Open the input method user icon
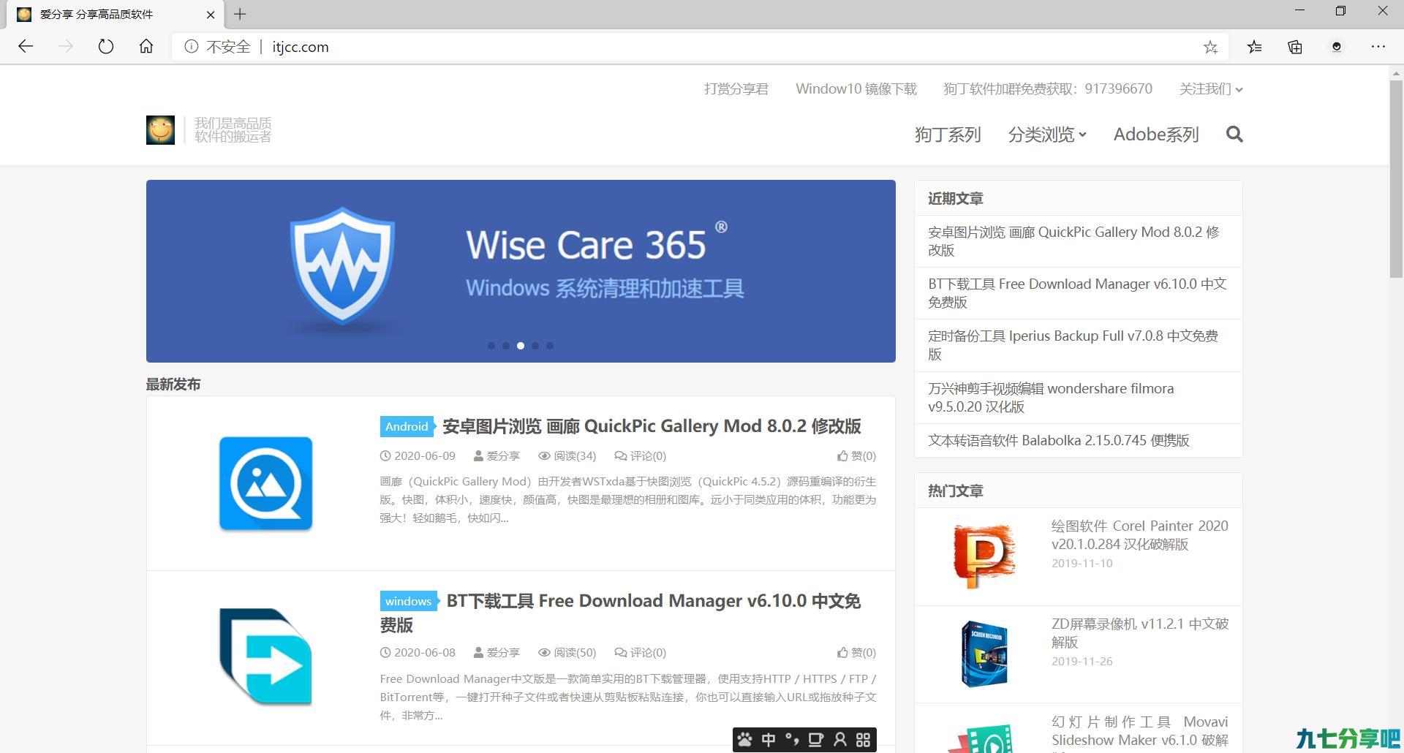The width and height of the screenshot is (1404, 753). (839, 740)
